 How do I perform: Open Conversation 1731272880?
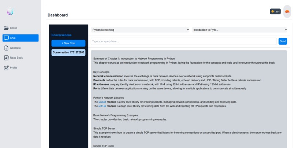point(68,52)
